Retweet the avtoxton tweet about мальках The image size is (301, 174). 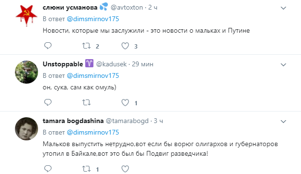(x=86, y=46)
